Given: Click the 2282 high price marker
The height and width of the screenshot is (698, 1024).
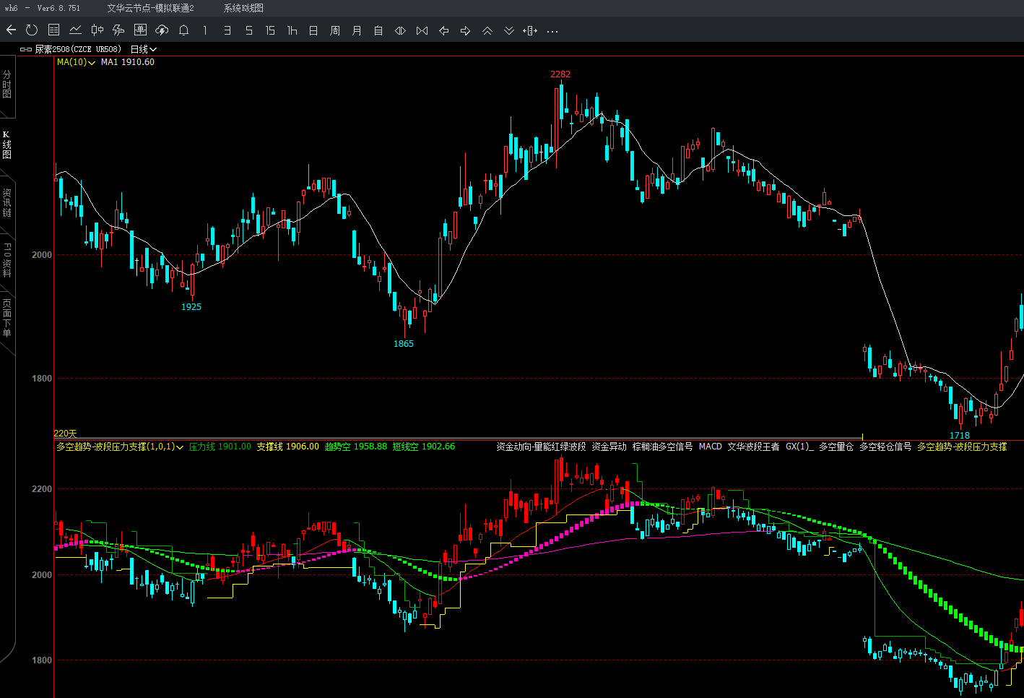Looking at the screenshot, I should point(560,74).
